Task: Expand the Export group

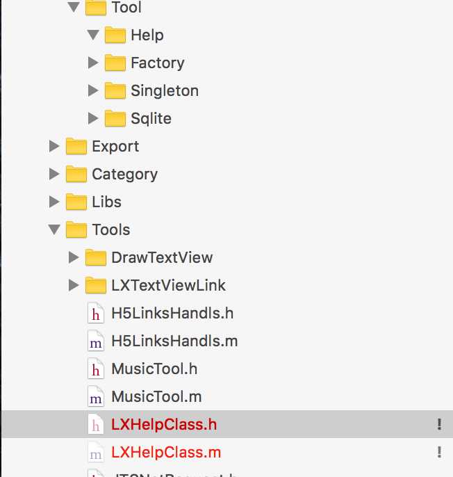Action: point(54,146)
